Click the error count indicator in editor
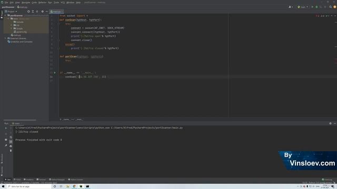The width and height of the screenshot is (337, 189). point(318,16)
